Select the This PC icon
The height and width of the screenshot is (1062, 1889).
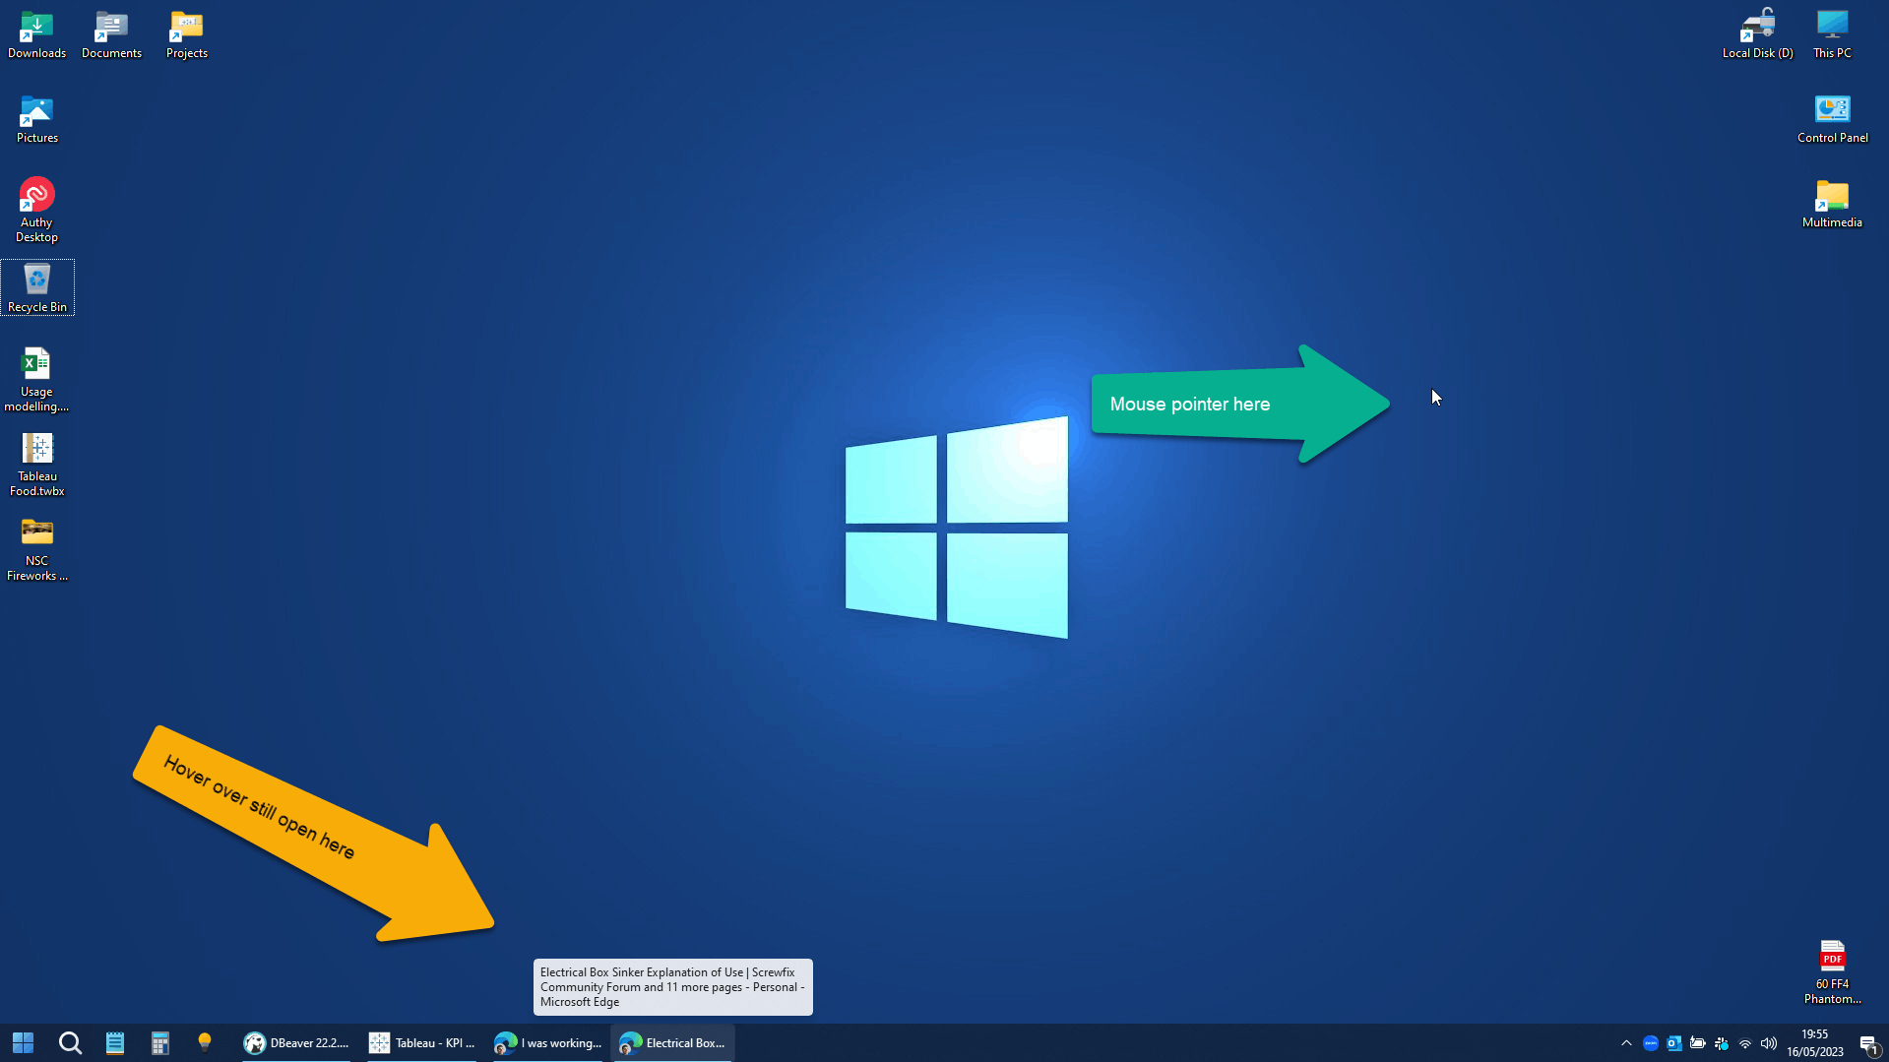point(1832,34)
